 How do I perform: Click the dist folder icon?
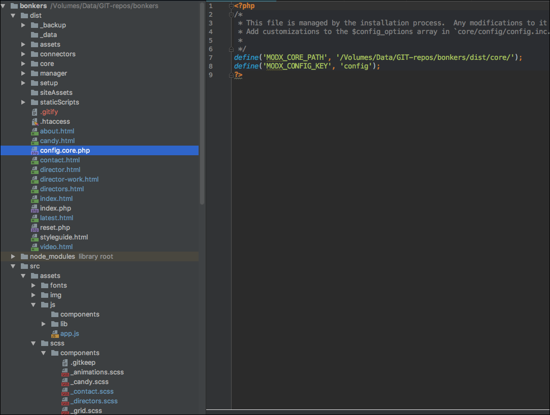coord(25,15)
